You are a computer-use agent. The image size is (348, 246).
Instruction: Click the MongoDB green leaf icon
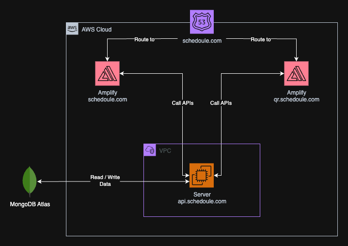click(x=30, y=181)
